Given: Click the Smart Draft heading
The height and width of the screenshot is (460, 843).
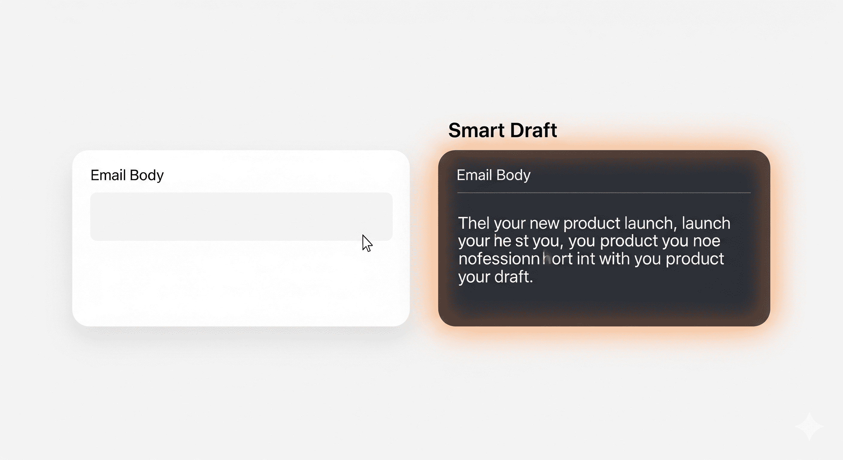Looking at the screenshot, I should (x=502, y=130).
